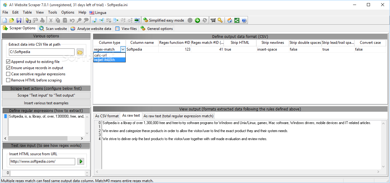Click the Simplified easy mode button
Image resolution: width=390 pixels, height=183 pixels.
(164, 20)
